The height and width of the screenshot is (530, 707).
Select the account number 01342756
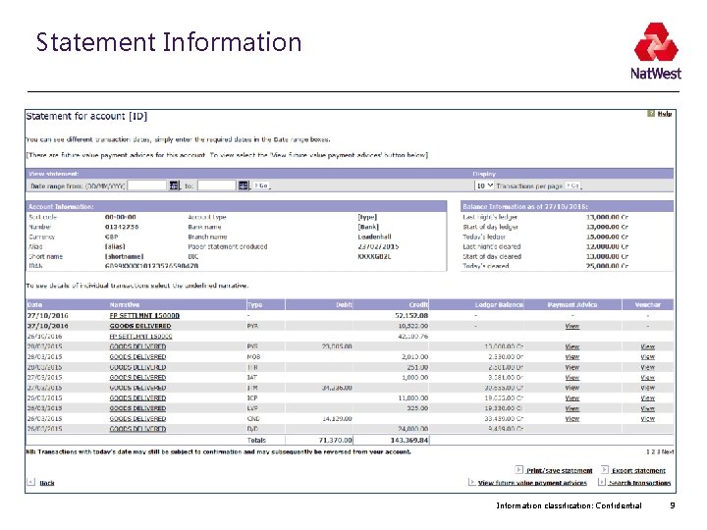click(122, 227)
